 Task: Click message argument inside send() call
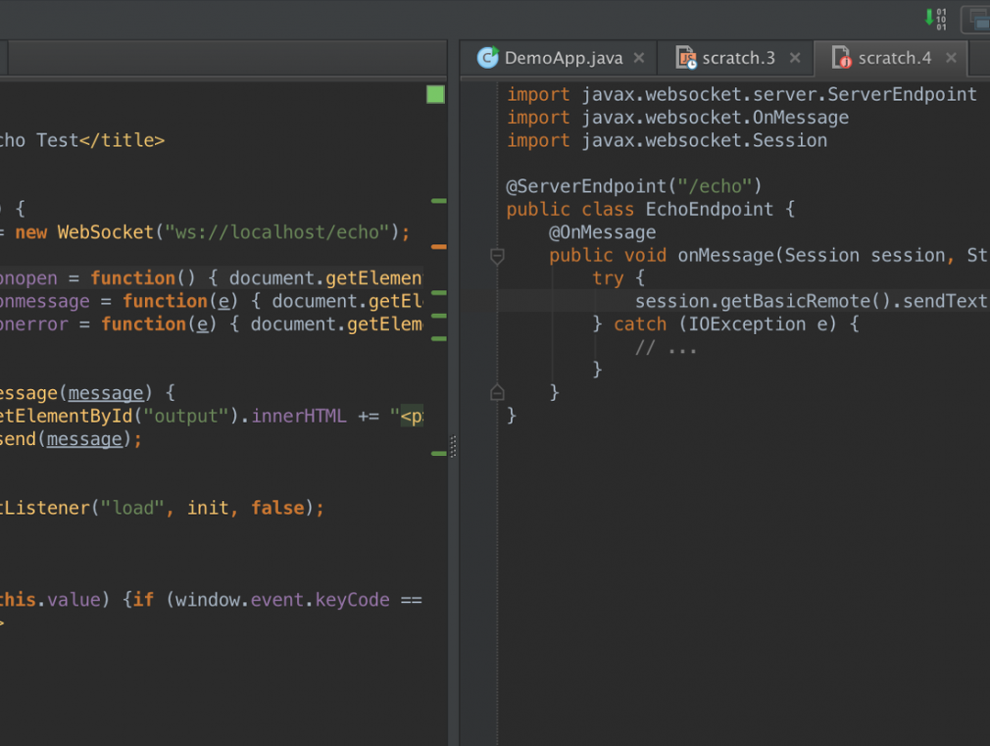pyautogui.click(x=84, y=439)
